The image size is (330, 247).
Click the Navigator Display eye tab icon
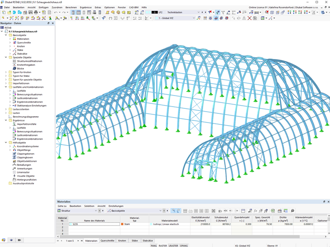tap(11, 240)
